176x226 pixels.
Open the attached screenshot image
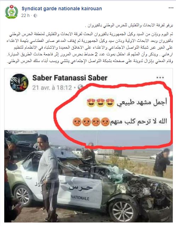click(x=89, y=145)
